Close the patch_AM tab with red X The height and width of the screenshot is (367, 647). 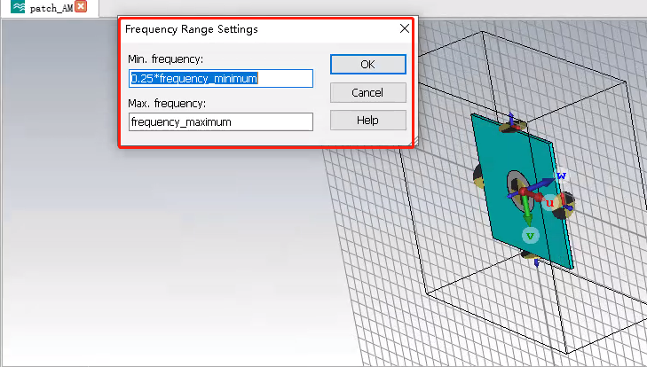click(81, 6)
